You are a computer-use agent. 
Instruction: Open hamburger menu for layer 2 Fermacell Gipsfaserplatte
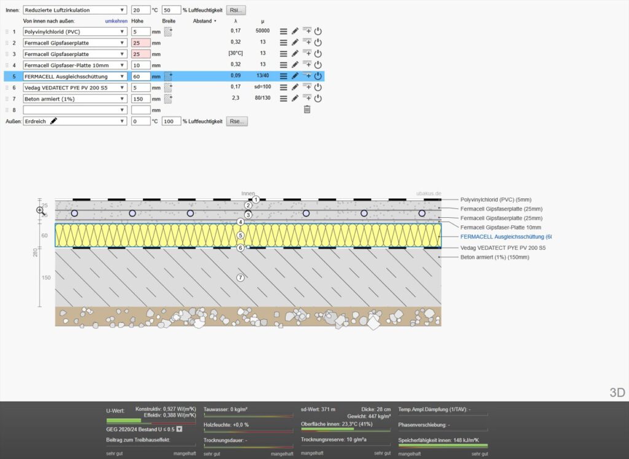[x=283, y=42]
